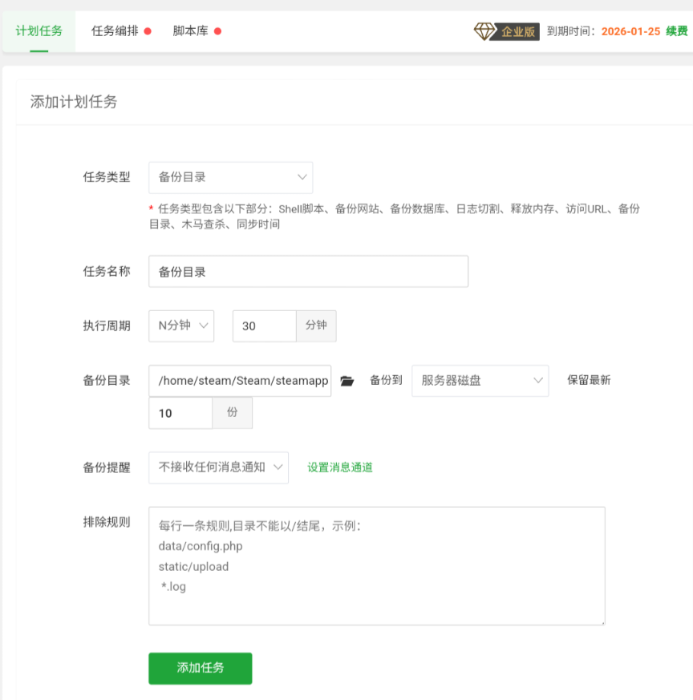Click red dot beside 脚本库 tab
Viewport: 693px width, 700px height.
[x=217, y=31]
